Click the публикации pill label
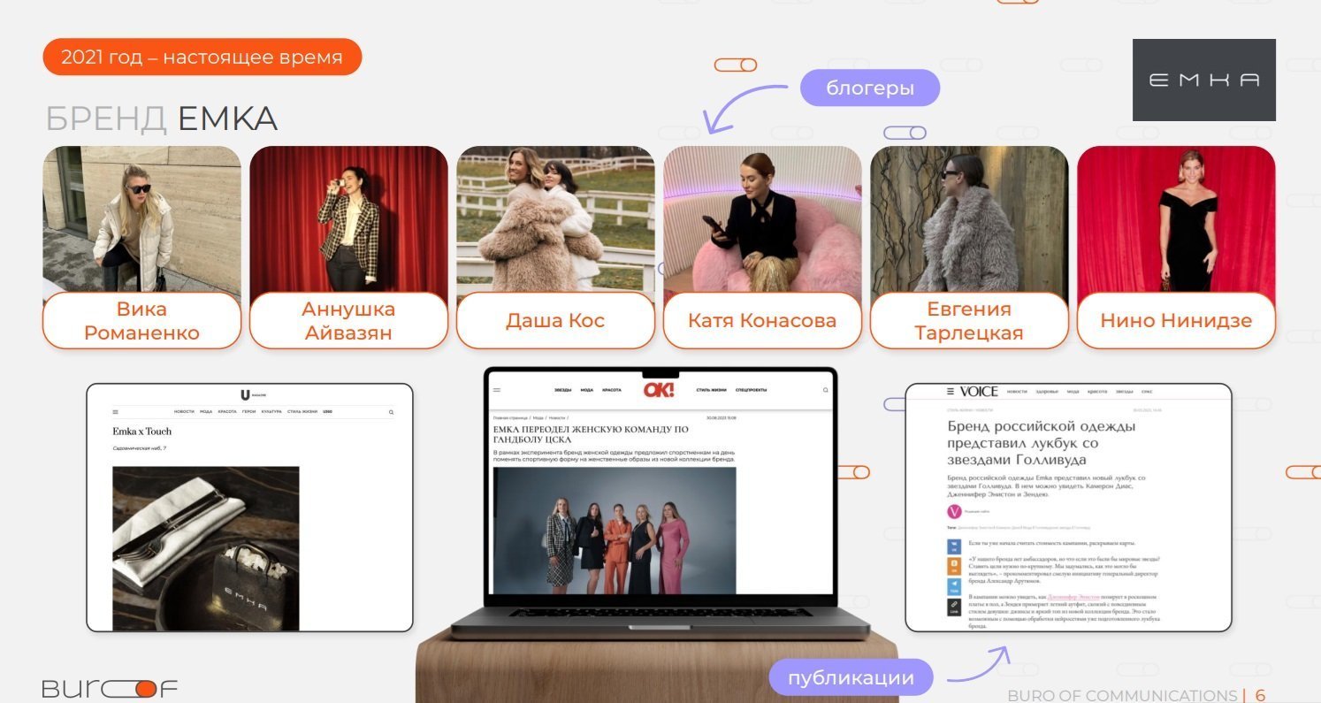The width and height of the screenshot is (1321, 703). coord(851,677)
